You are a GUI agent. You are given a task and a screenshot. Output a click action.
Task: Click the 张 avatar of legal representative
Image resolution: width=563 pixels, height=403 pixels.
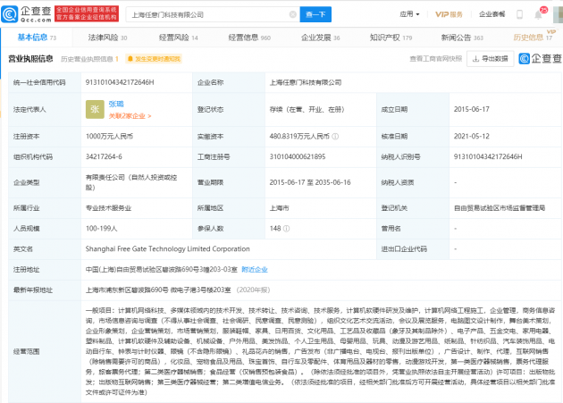pos(95,110)
